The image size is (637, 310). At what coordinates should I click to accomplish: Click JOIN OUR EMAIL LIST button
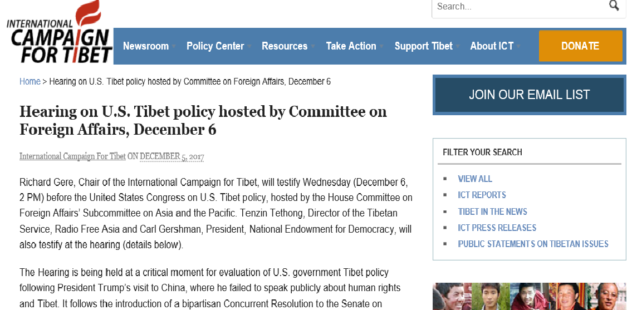530,95
